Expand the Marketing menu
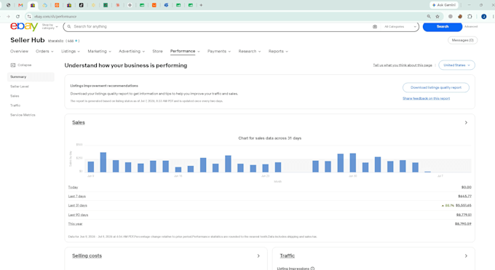 pos(100,51)
